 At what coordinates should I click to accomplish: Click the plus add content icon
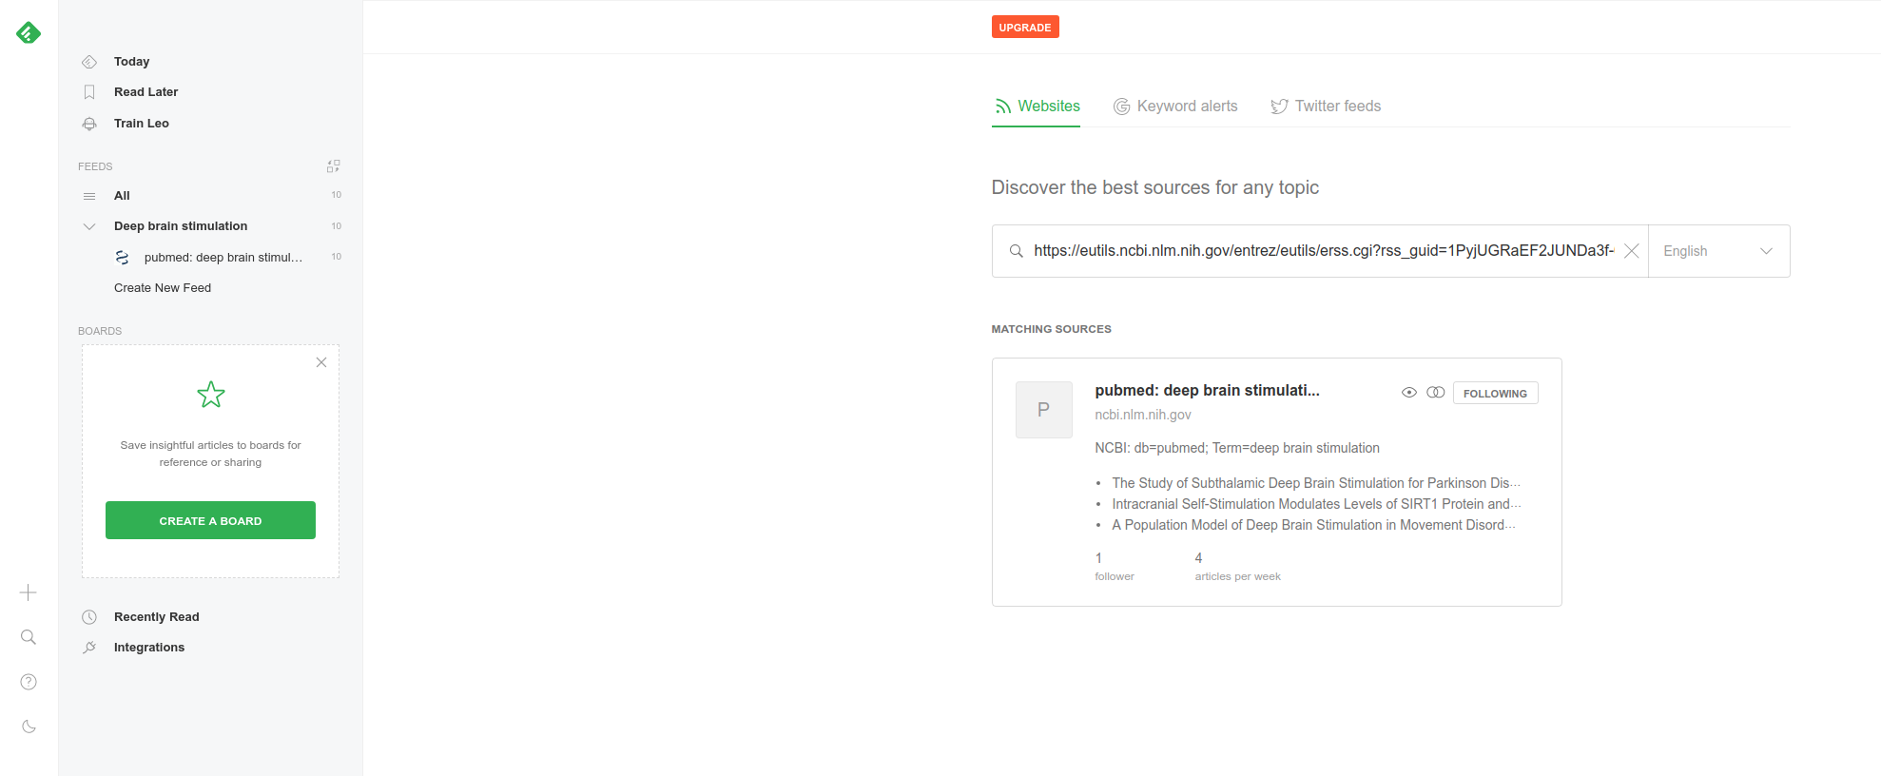tap(29, 592)
